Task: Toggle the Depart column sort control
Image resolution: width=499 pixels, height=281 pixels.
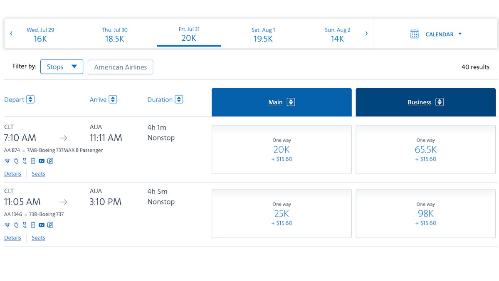Action: point(30,99)
